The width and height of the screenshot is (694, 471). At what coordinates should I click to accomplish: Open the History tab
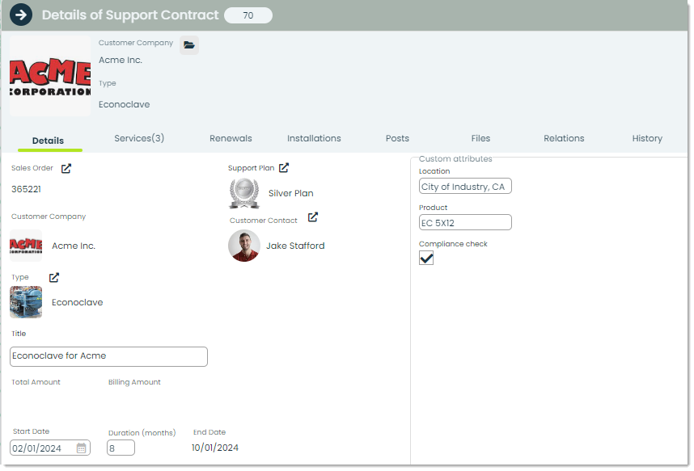647,138
